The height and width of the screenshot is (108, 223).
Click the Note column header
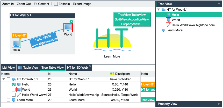[x=148, y=74]
